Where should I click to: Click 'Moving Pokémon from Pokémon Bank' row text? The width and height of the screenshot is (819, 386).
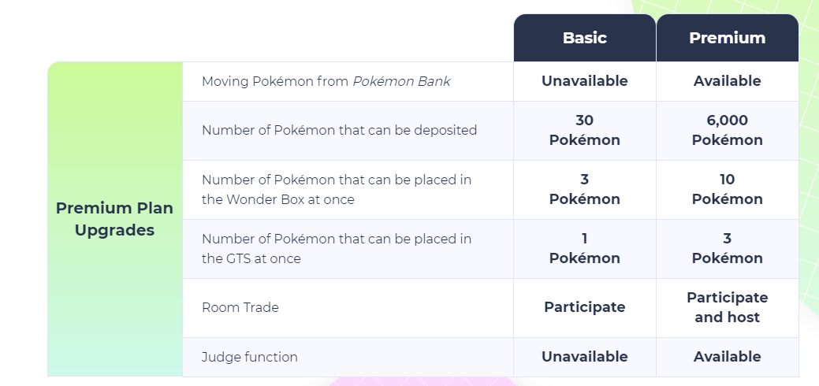pyautogui.click(x=326, y=81)
